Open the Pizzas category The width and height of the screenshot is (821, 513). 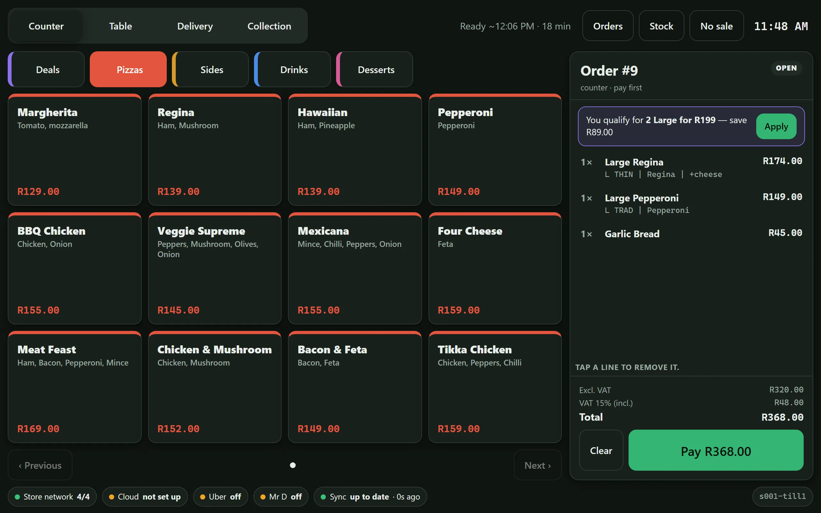129,70
